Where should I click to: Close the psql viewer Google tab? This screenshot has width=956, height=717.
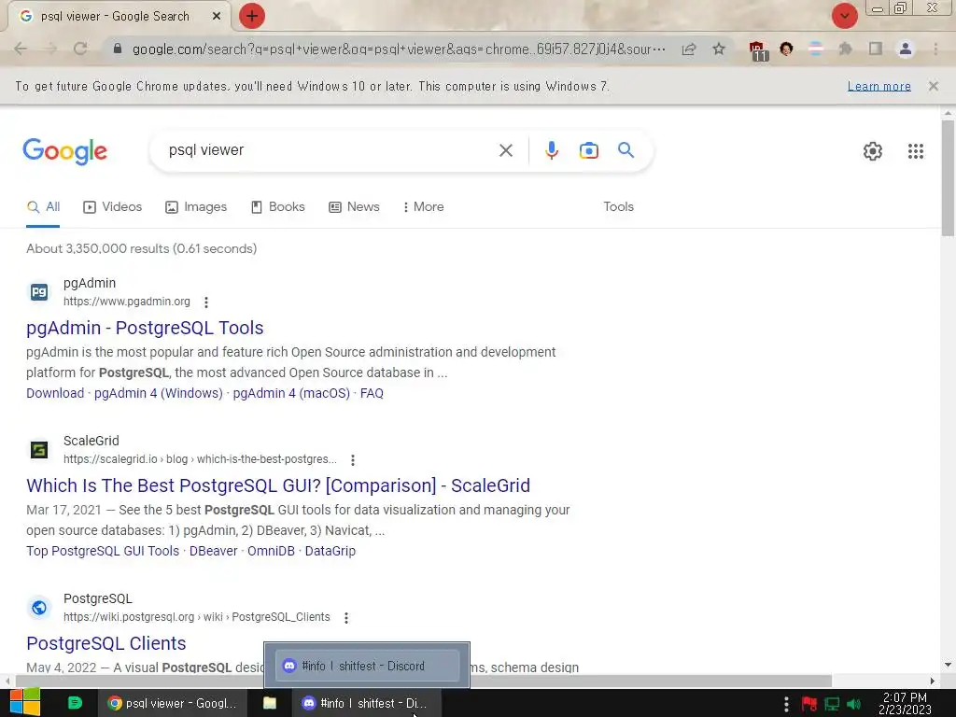pyautogui.click(x=217, y=17)
